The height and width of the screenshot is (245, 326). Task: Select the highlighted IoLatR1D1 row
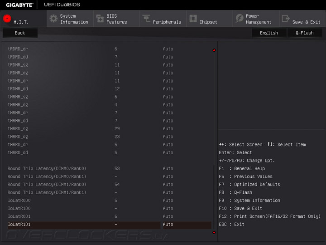[x=109, y=225]
